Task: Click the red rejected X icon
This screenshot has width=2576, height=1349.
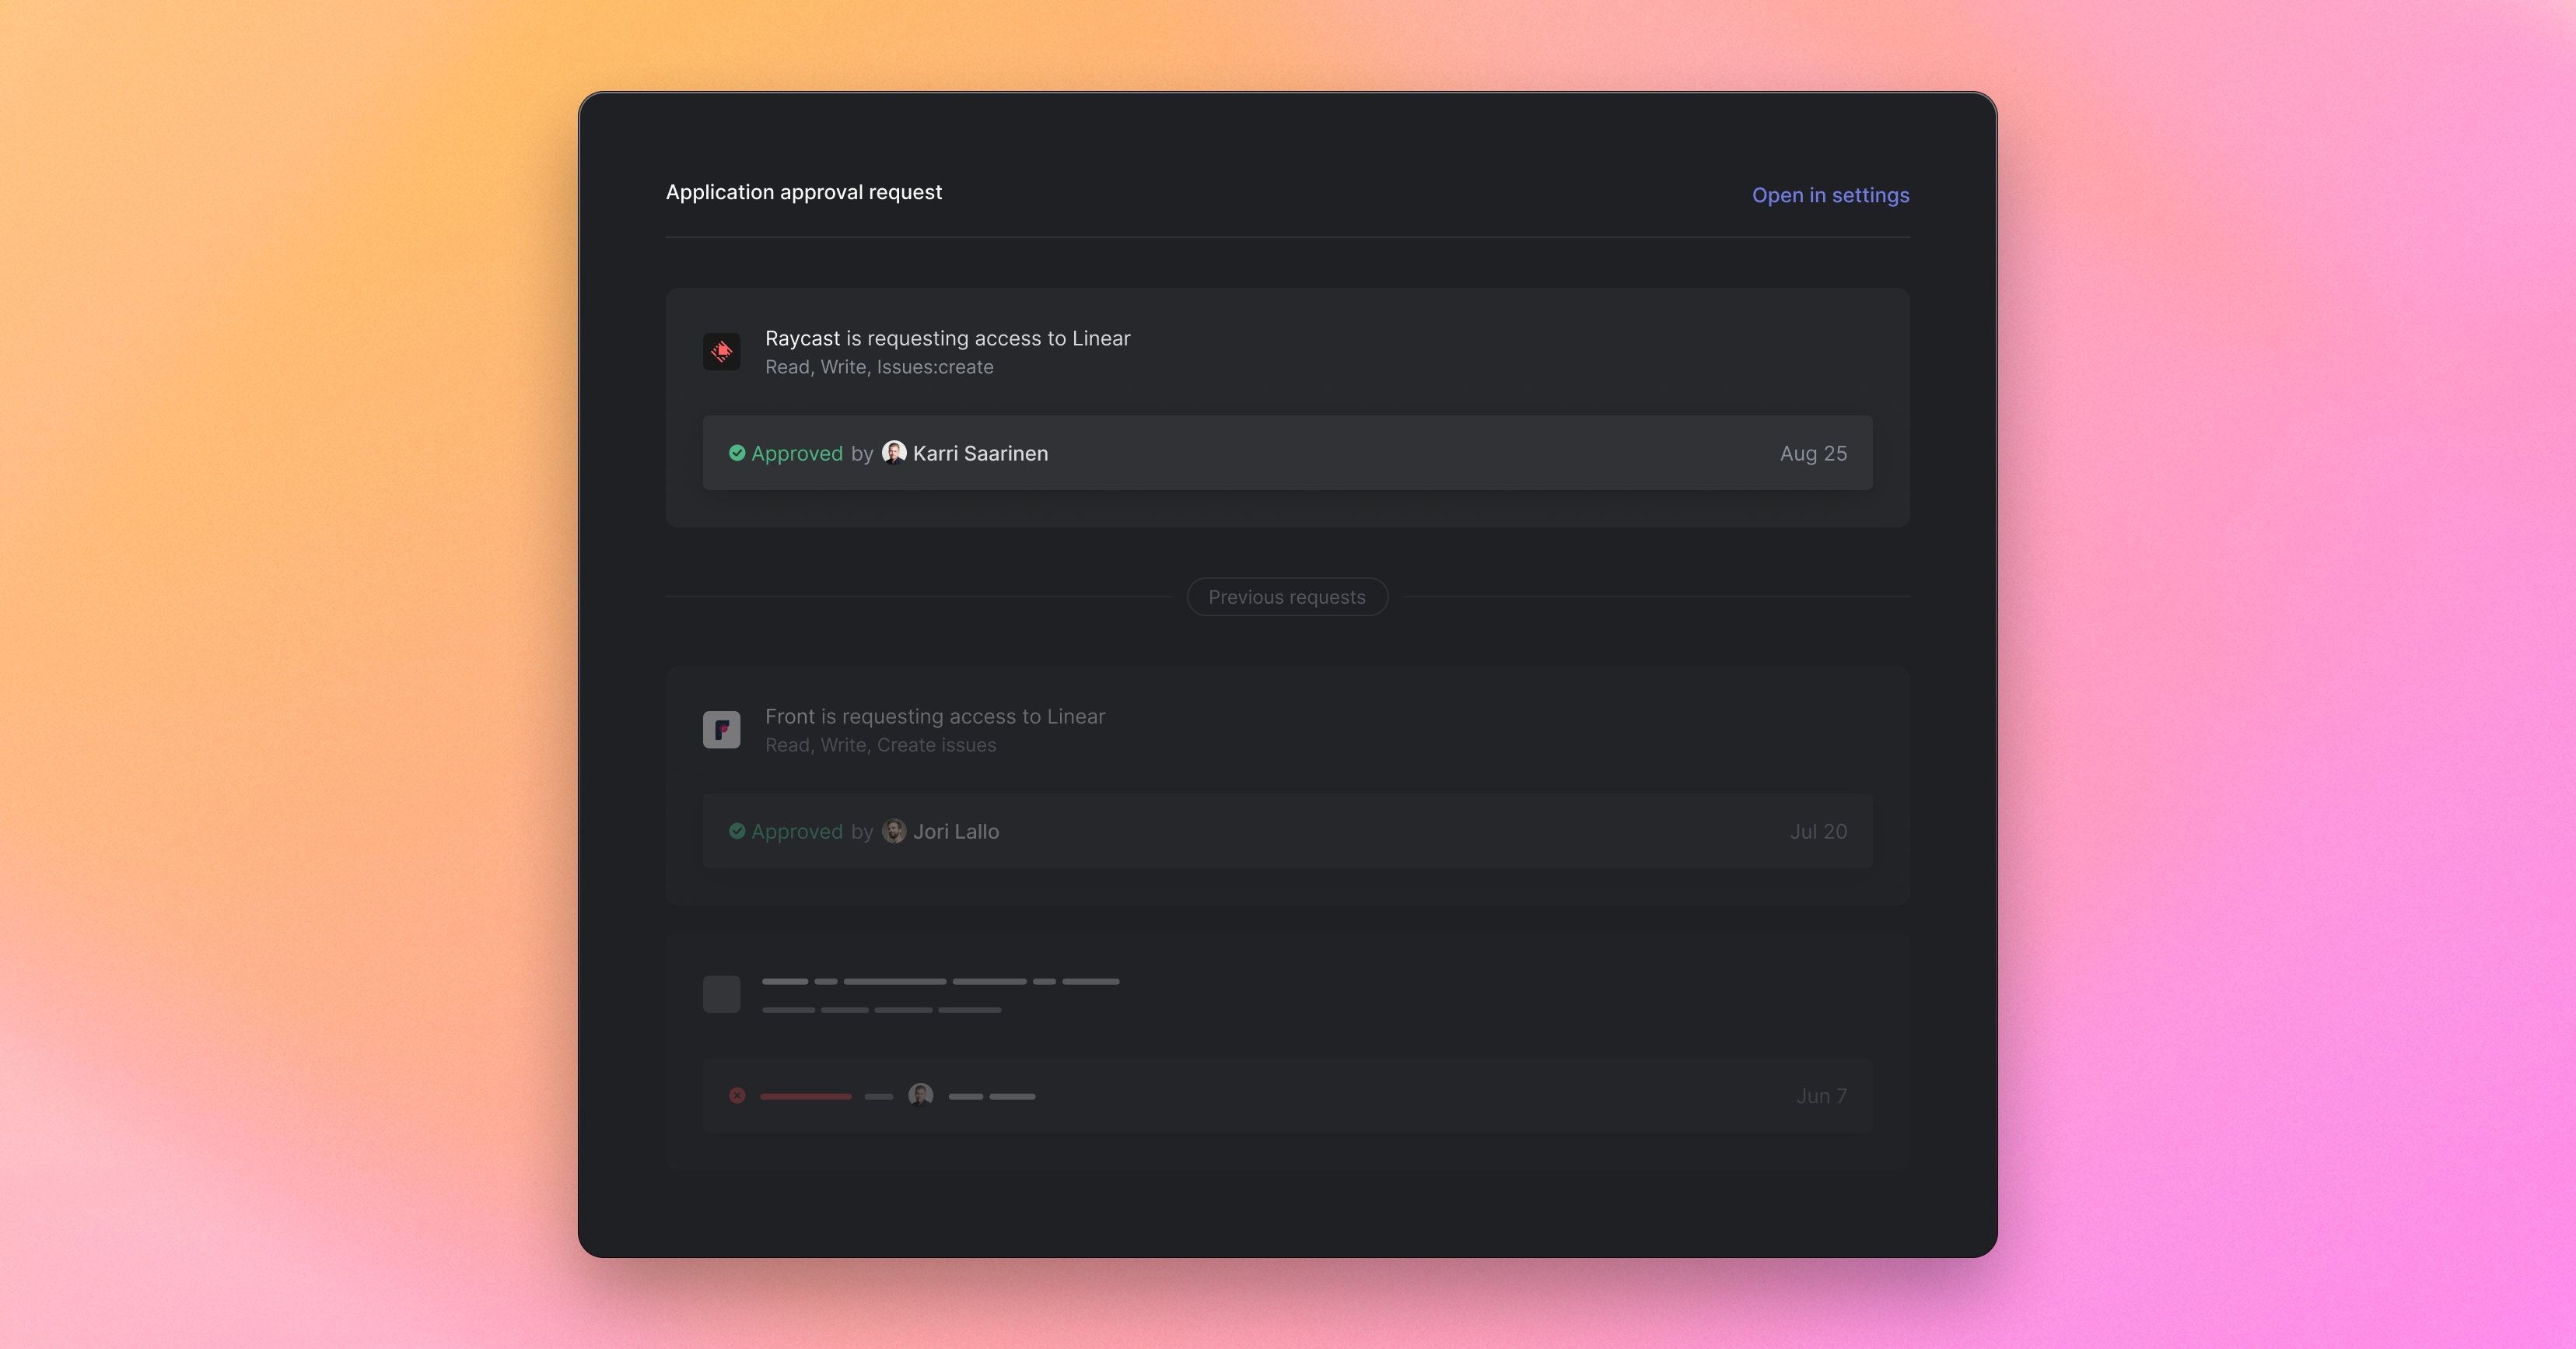Action: (737, 1095)
